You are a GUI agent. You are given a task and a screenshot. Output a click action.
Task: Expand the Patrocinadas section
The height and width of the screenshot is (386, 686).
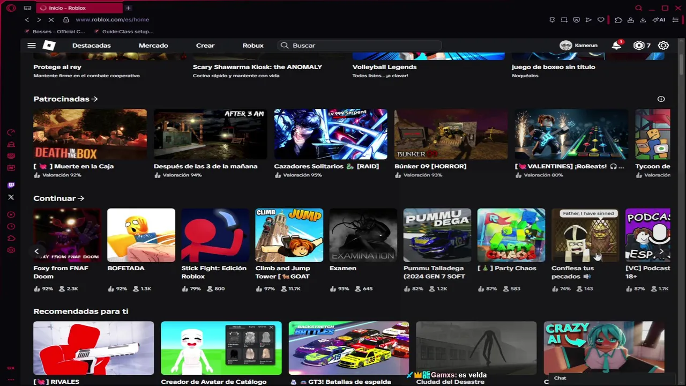pos(65,99)
